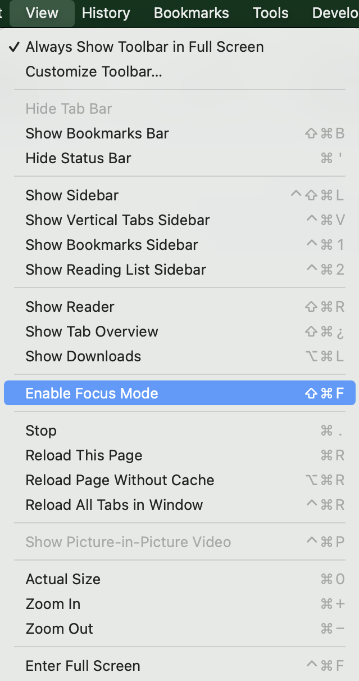The image size is (359, 681).
Task: Stop loading the page
Action: pos(40,431)
